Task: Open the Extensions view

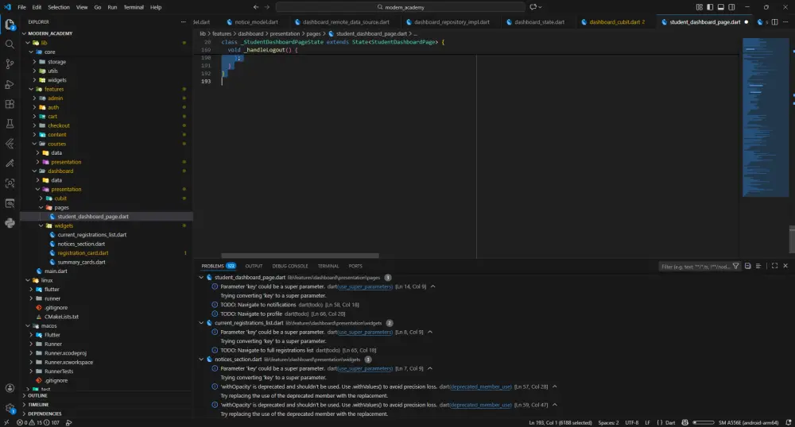Action: pos(10,104)
